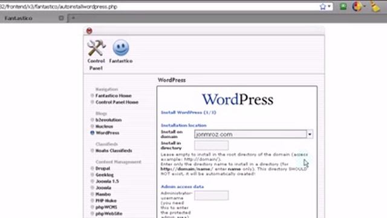Go to Fantastico Home link
This screenshot has width=387, height=218.
[114, 96]
